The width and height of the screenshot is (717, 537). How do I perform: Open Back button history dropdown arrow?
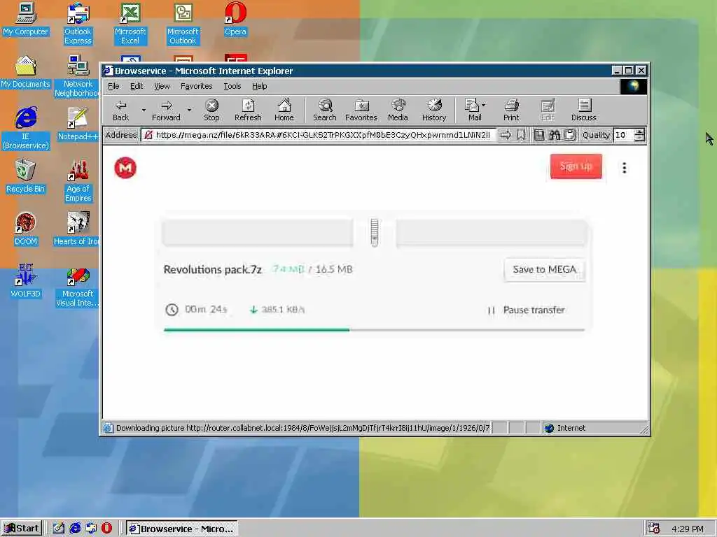tap(144, 110)
